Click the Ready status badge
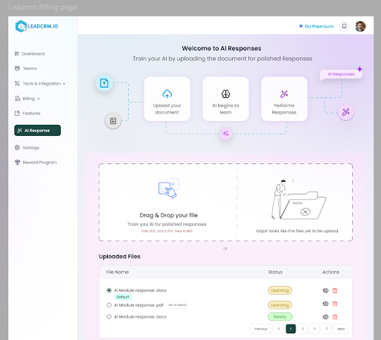The image size is (381, 340). [280, 317]
